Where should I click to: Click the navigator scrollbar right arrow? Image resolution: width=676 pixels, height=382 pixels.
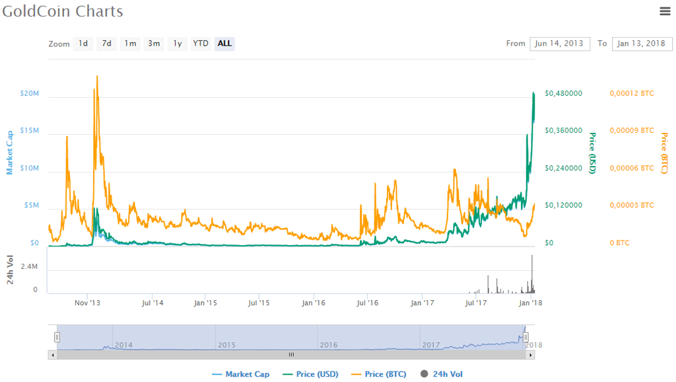click(x=530, y=356)
